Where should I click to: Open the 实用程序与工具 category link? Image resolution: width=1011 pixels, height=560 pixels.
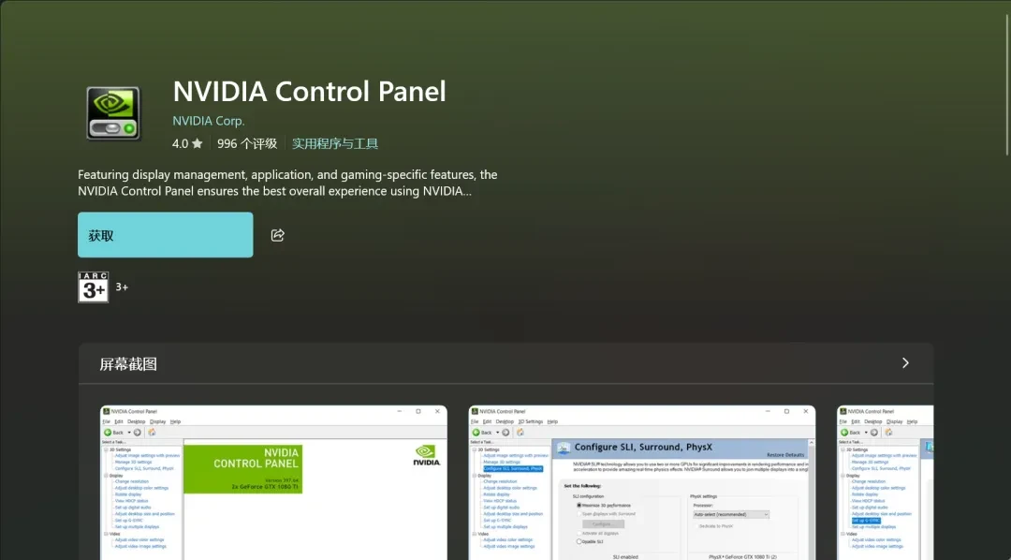[334, 143]
